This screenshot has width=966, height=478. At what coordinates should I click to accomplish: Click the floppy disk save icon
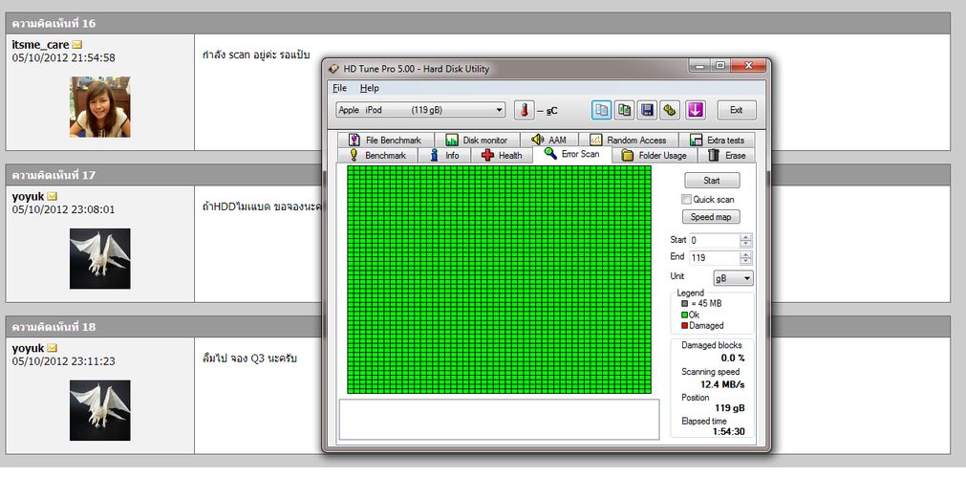647,110
